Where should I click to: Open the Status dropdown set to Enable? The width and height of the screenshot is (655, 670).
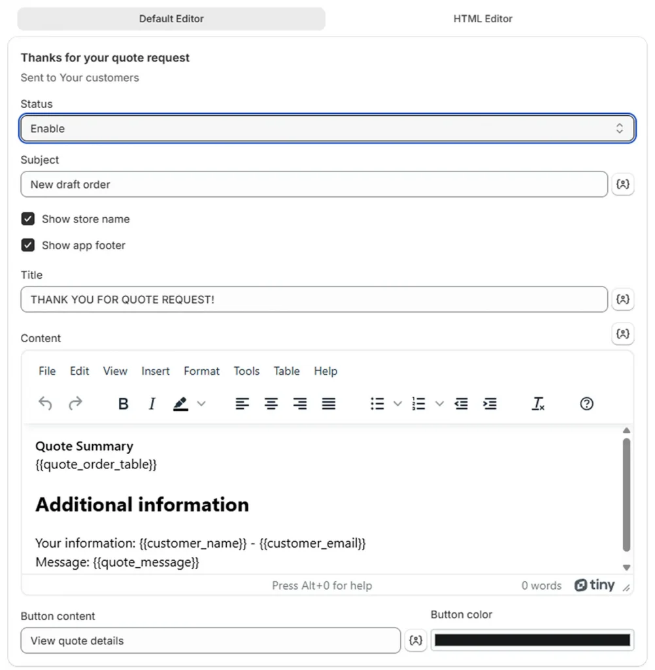(327, 129)
